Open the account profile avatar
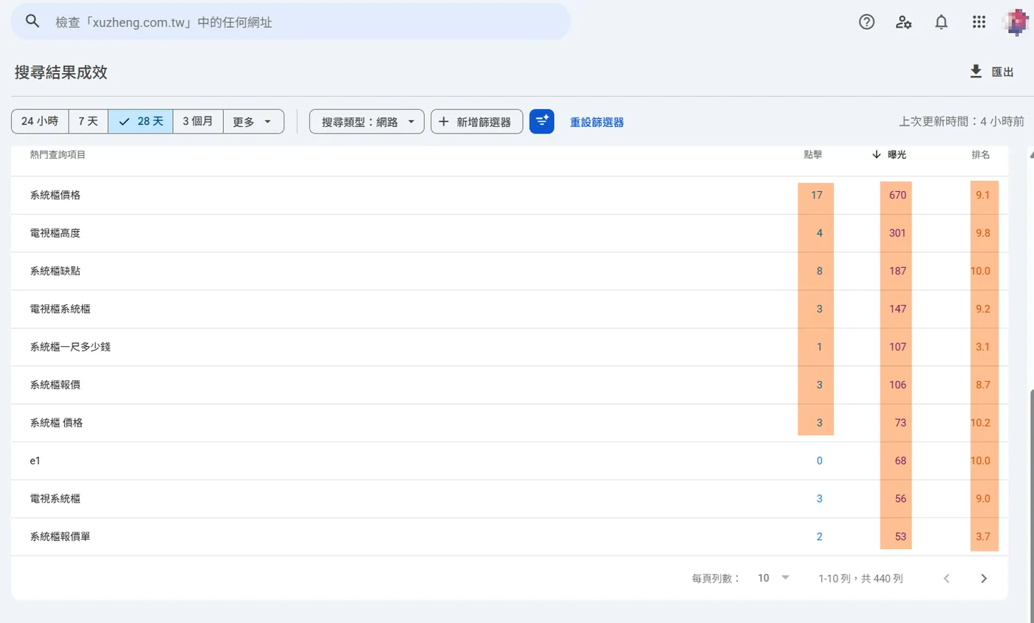 (x=1018, y=21)
